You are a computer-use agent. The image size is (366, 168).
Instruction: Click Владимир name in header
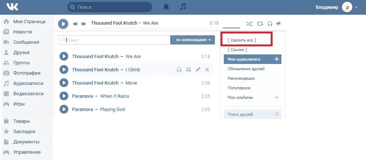click(327, 7)
